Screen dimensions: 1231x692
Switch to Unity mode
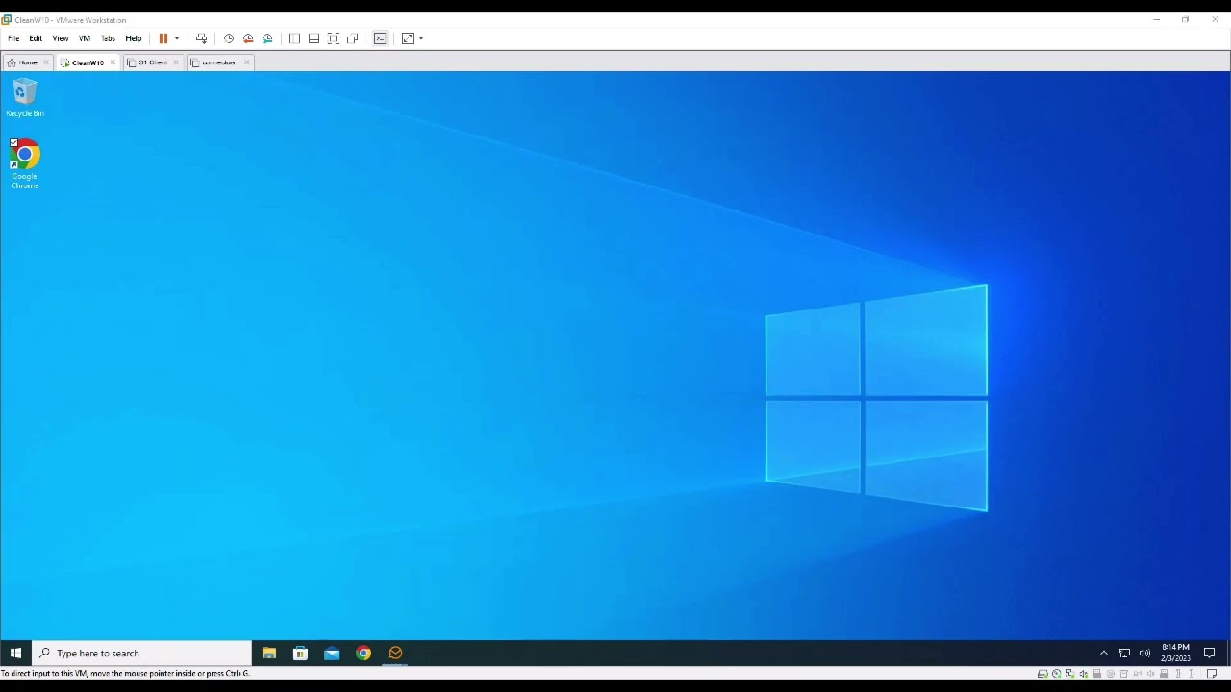352,38
